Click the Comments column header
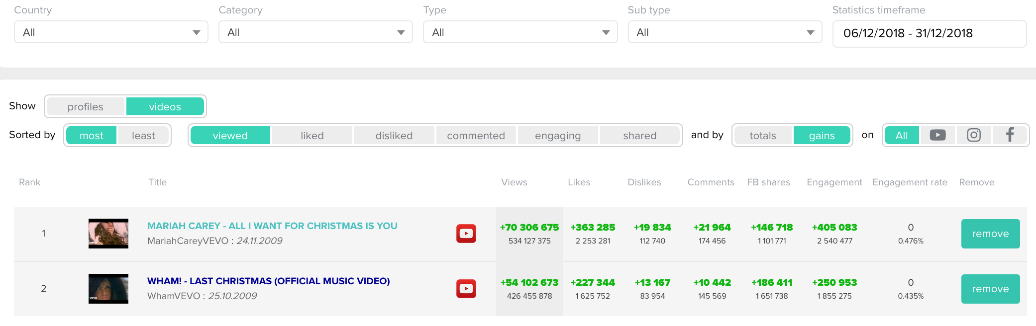Image resolution: width=1036 pixels, height=326 pixels. 711,182
